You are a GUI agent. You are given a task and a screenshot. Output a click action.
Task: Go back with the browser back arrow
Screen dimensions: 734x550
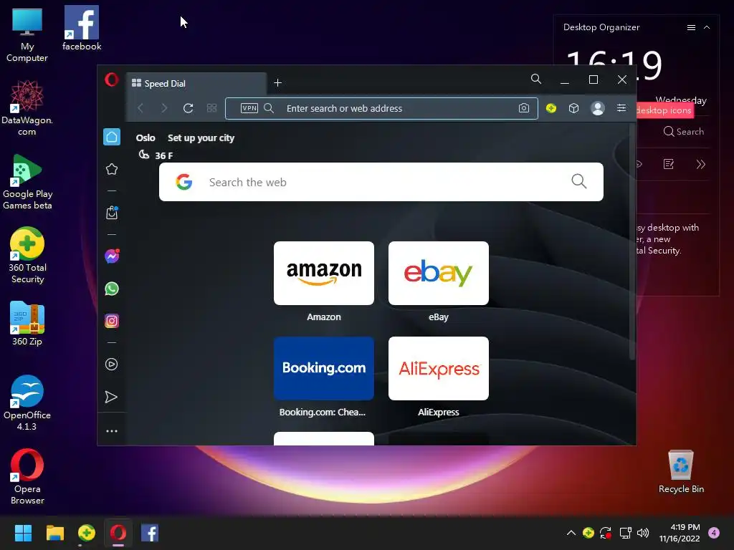tap(140, 109)
